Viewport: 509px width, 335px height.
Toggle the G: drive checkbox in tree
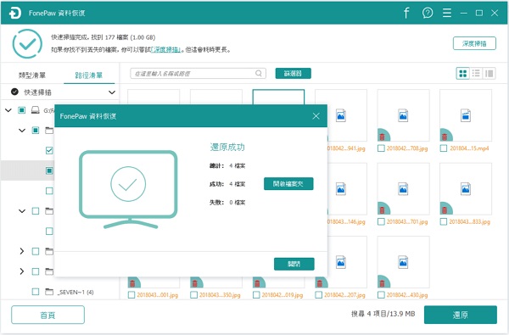coord(21,110)
